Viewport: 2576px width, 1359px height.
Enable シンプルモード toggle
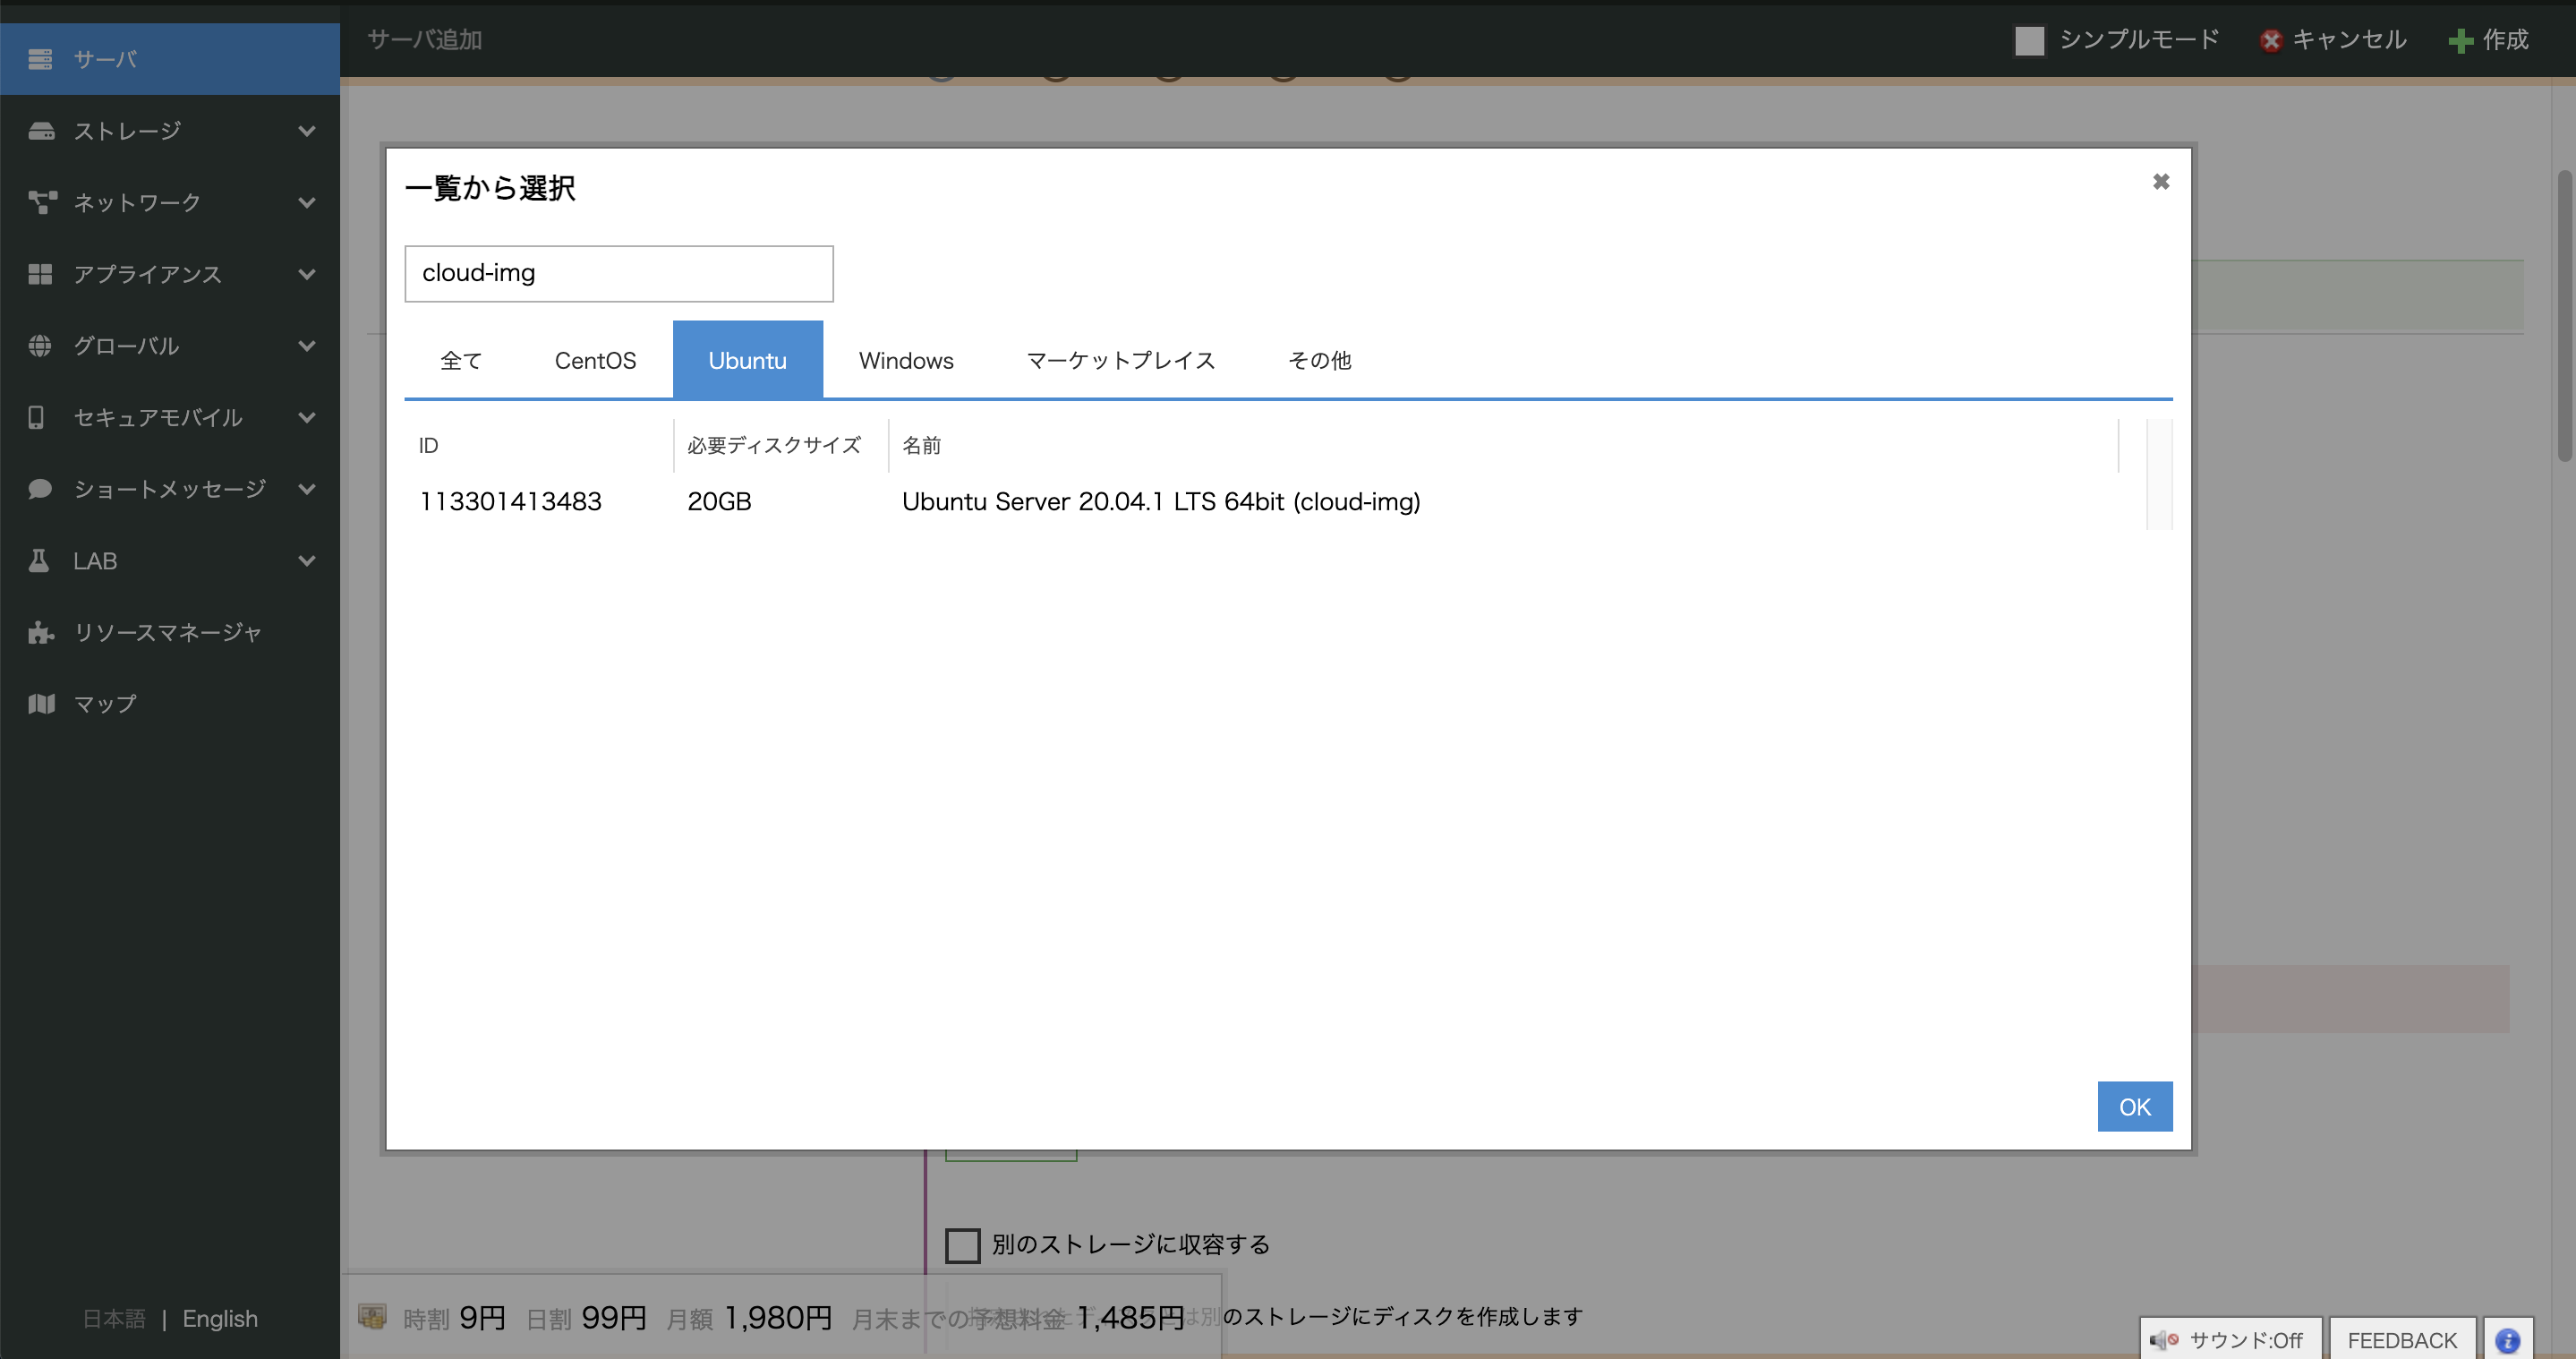click(2030, 41)
